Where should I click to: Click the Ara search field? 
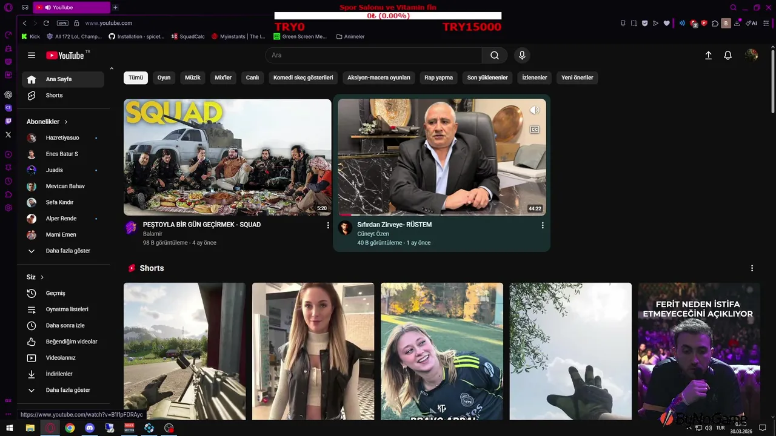[x=373, y=55]
